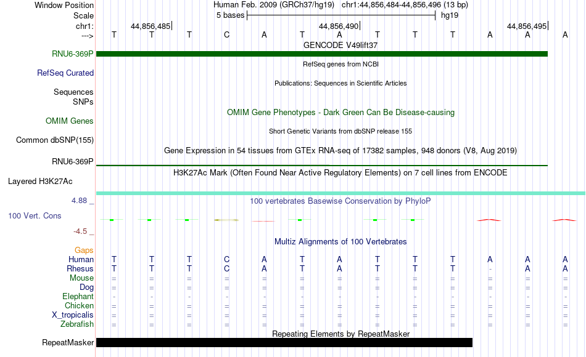Click the Rhesus species label

pyautogui.click(x=80, y=268)
